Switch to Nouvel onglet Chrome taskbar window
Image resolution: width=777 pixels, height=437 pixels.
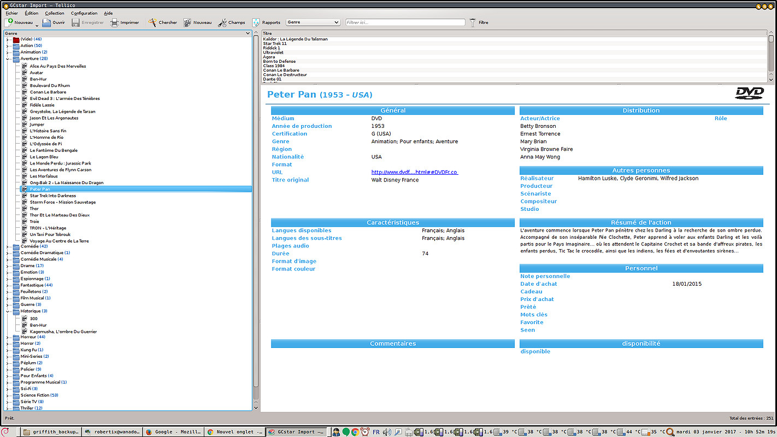235,432
